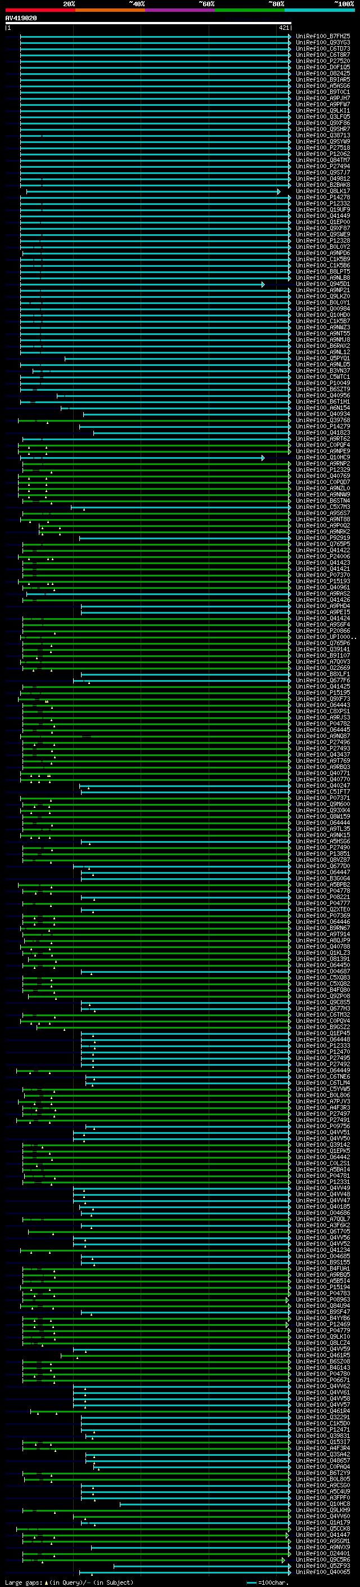The width and height of the screenshot is (360, 1587).
Task: Click the label UniRef100_A9NZL0
Action: 323,488
